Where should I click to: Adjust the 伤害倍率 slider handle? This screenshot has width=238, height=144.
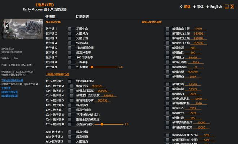(x=92, y=67)
